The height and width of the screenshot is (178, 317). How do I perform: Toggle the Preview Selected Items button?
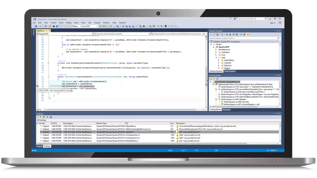tap(247, 34)
